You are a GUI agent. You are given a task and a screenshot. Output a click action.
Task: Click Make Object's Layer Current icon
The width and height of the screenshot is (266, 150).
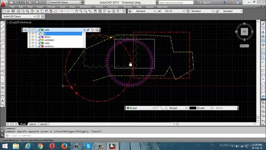pos(88,30)
